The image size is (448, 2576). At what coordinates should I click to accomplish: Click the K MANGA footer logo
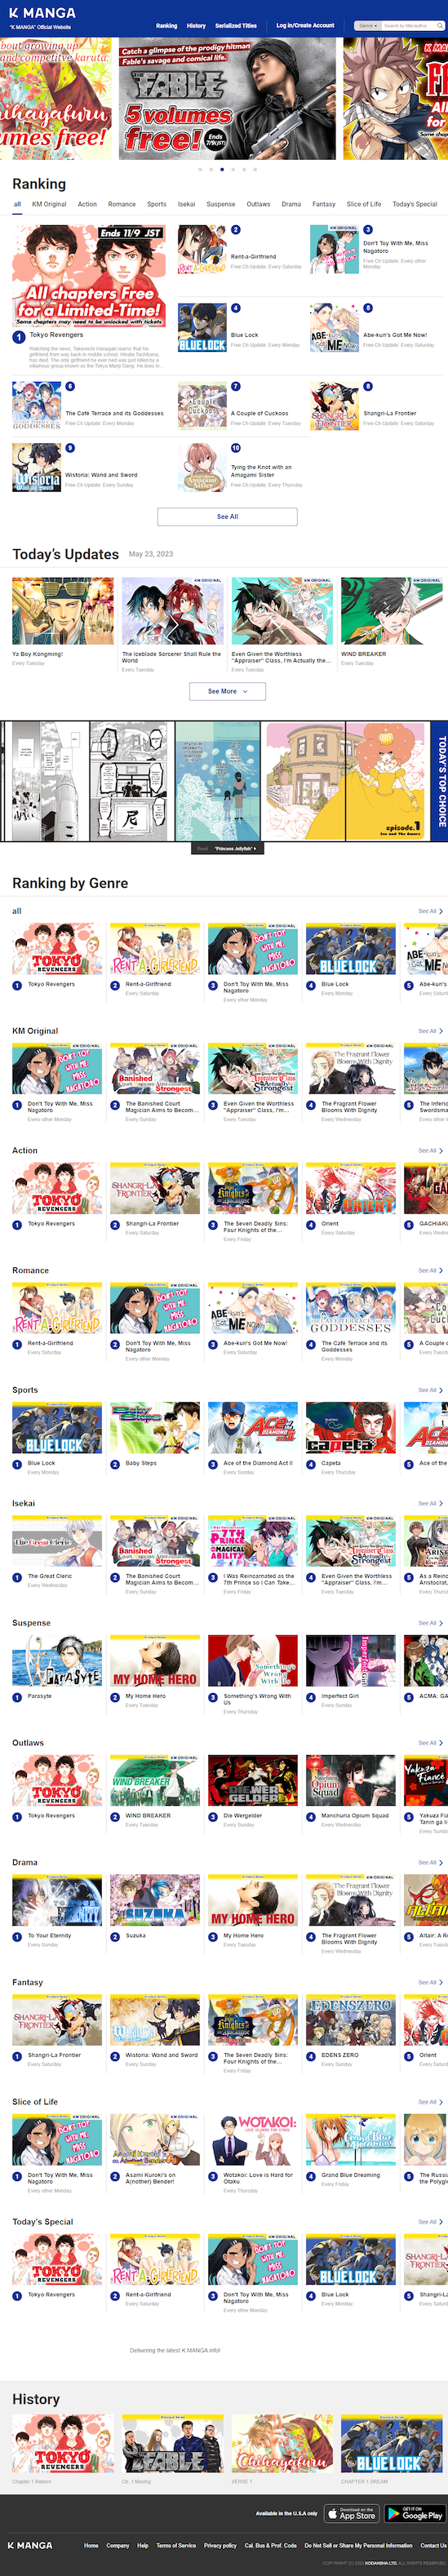(x=30, y=2544)
